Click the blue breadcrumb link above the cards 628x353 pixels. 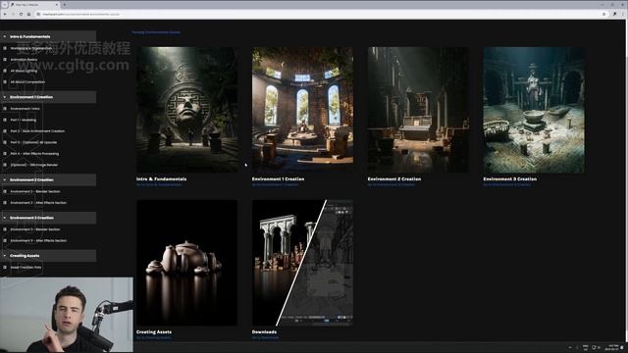[156, 32]
